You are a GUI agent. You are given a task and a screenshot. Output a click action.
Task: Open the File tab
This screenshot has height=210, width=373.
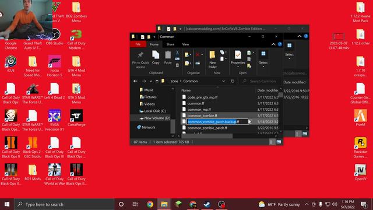pyautogui.click(x=138, y=44)
